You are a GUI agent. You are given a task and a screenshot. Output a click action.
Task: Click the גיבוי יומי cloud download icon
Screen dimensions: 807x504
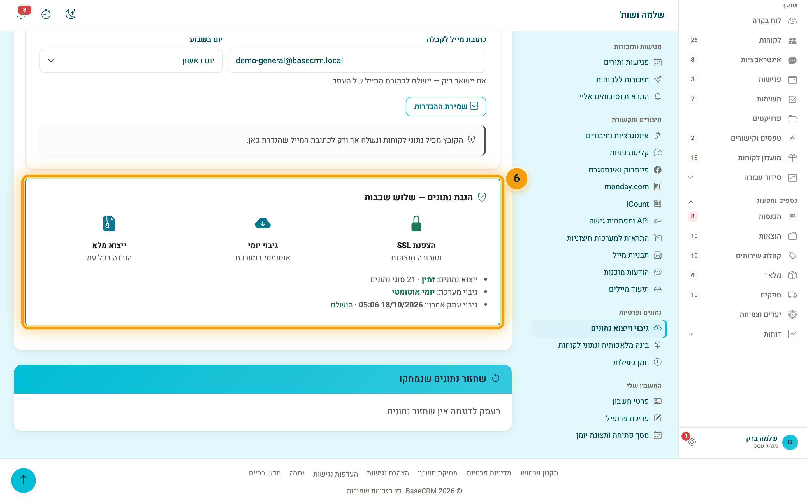(263, 223)
